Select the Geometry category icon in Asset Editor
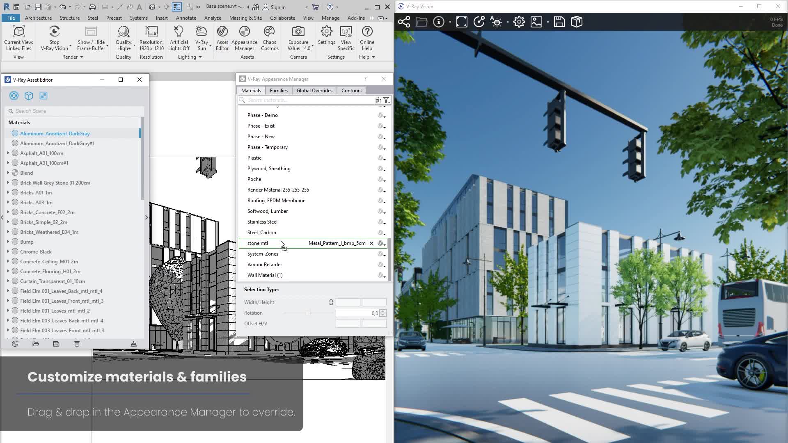The width and height of the screenshot is (788, 443). [29, 96]
